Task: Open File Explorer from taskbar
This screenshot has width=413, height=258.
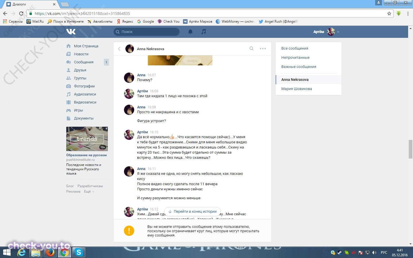Action: point(36,253)
